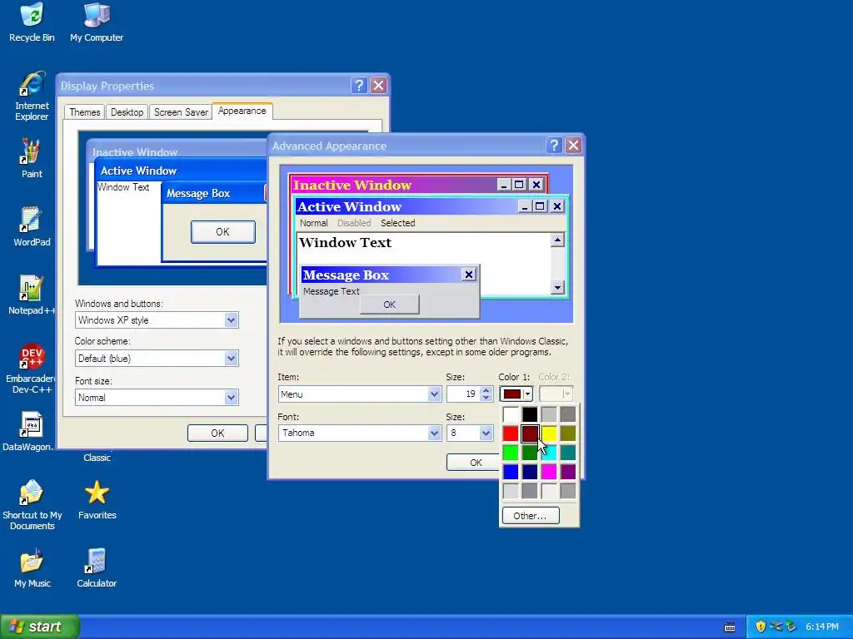Click the keyboard icon on the taskbar
The image size is (853, 639).
pos(730,627)
